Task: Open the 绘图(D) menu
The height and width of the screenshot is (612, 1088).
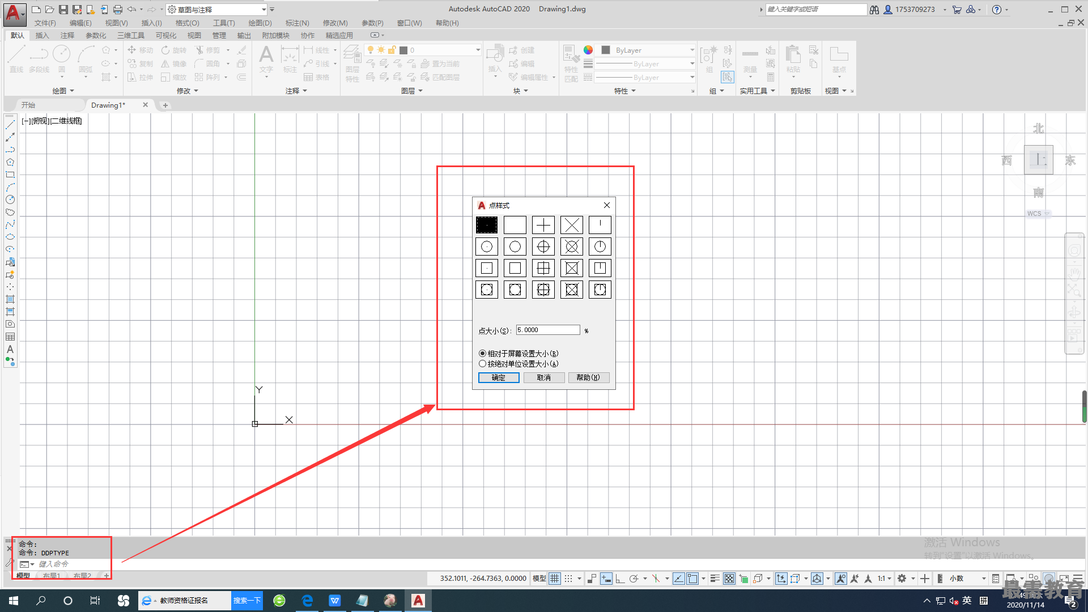Action: [260, 23]
